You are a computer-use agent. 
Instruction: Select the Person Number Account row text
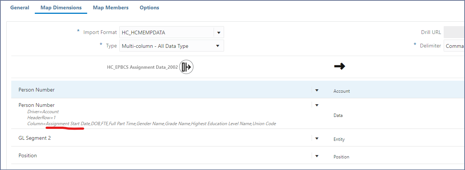coord(37,90)
